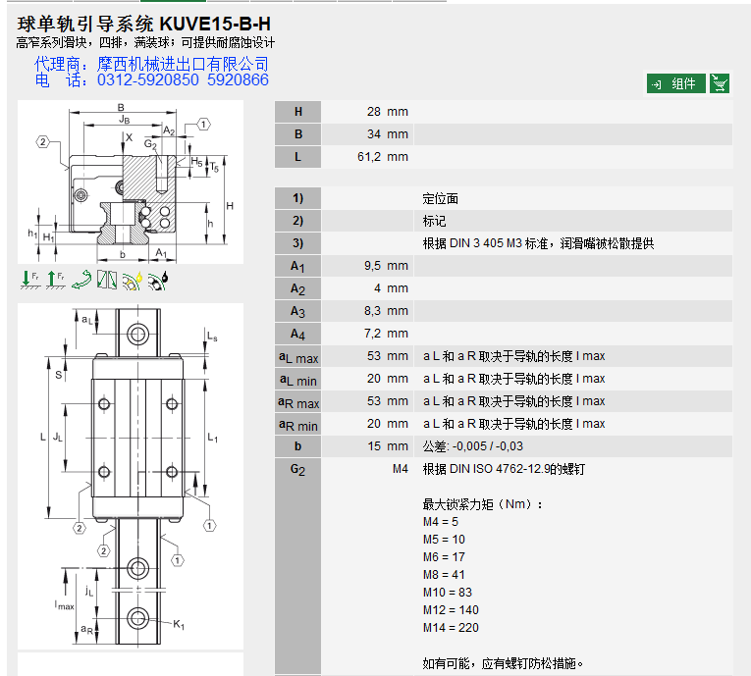Open the cross-section drawing of the carriage

click(130, 182)
